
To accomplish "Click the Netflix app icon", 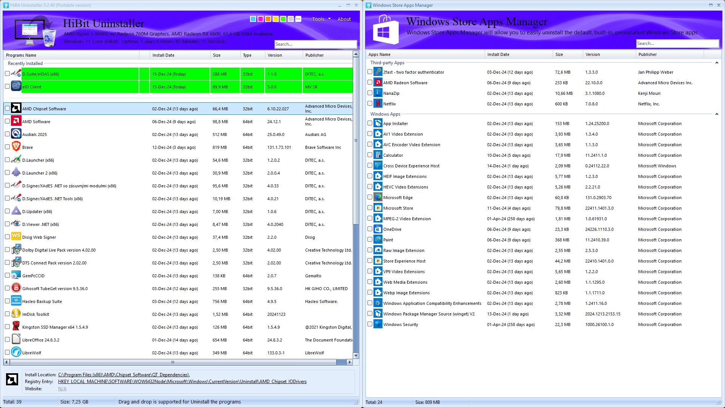I will tap(378, 104).
